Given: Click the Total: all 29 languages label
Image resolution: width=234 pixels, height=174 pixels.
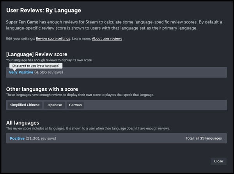Looking at the screenshot, I should (x=204, y=138).
